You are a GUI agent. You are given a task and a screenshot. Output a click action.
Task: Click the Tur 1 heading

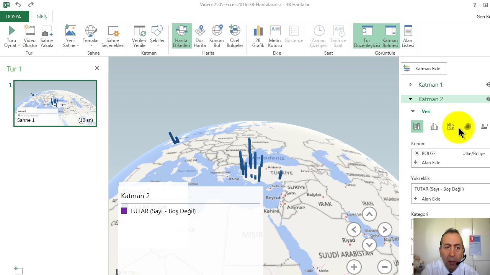(14, 69)
